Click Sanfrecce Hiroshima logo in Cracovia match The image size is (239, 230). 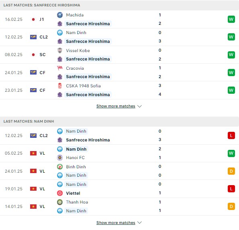click(x=60, y=77)
